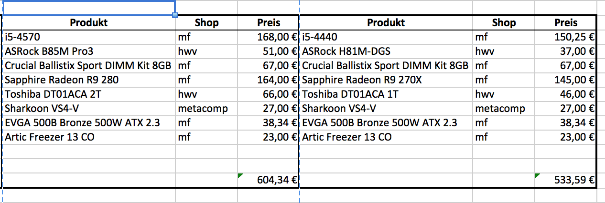Select the total cell showing 533,59 €
605x203 pixels.
565,180
